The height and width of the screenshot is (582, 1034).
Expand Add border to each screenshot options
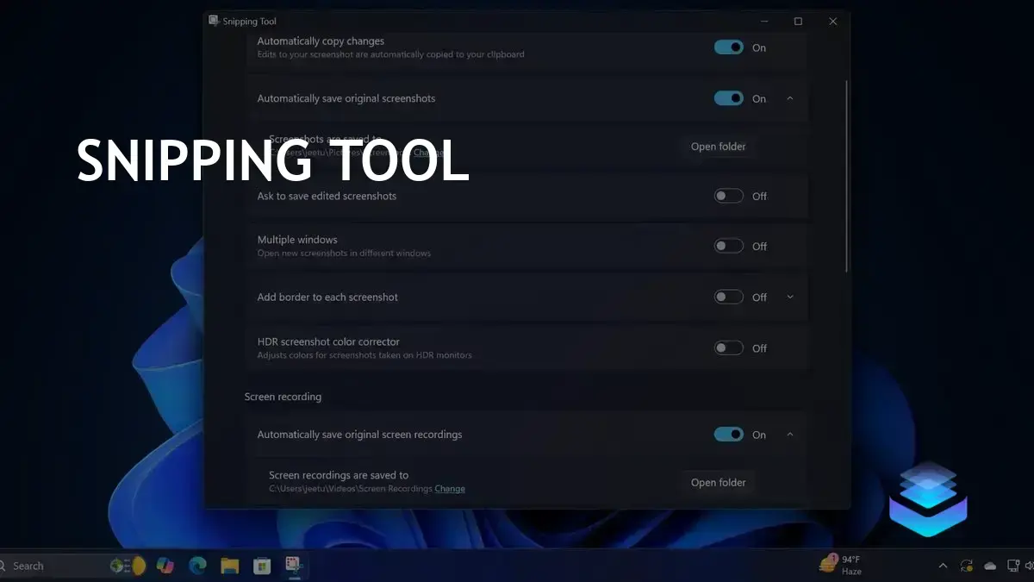tap(790, 297)
